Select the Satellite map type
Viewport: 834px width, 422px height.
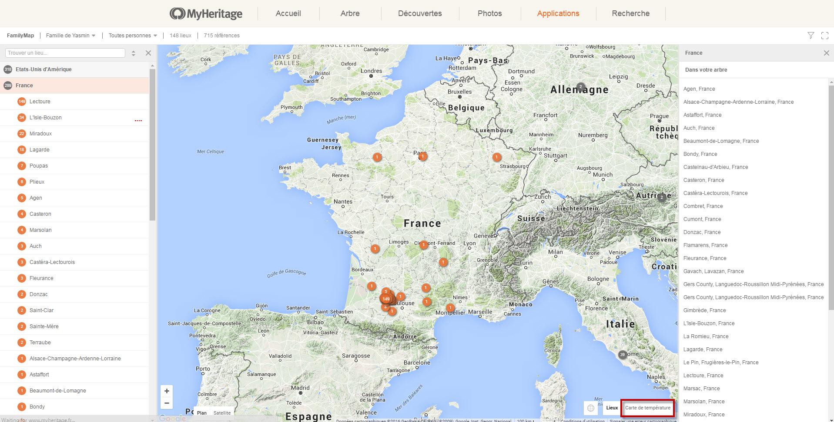pos(222,413)
